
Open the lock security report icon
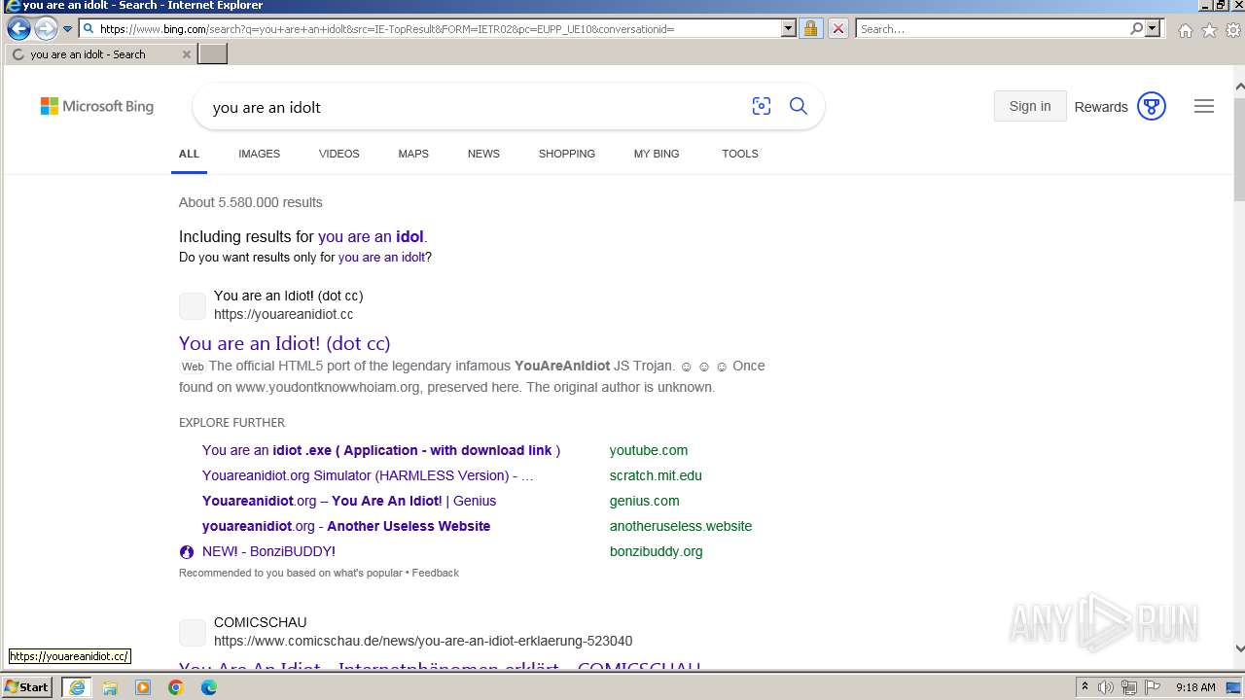(810, 29)
